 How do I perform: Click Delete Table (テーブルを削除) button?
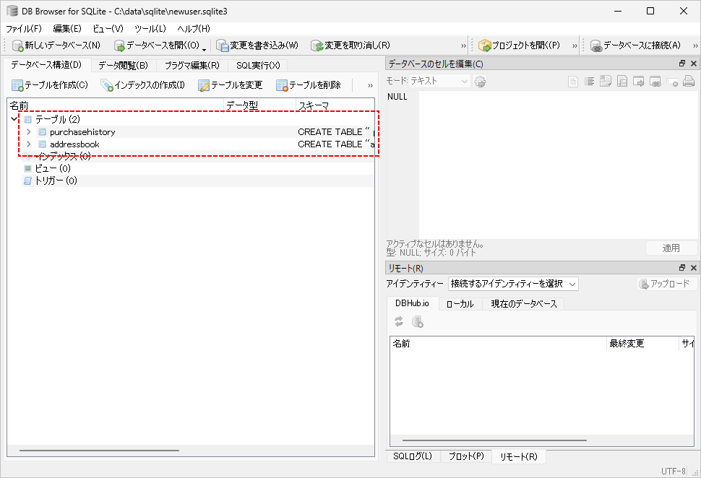tap(309, 85)
